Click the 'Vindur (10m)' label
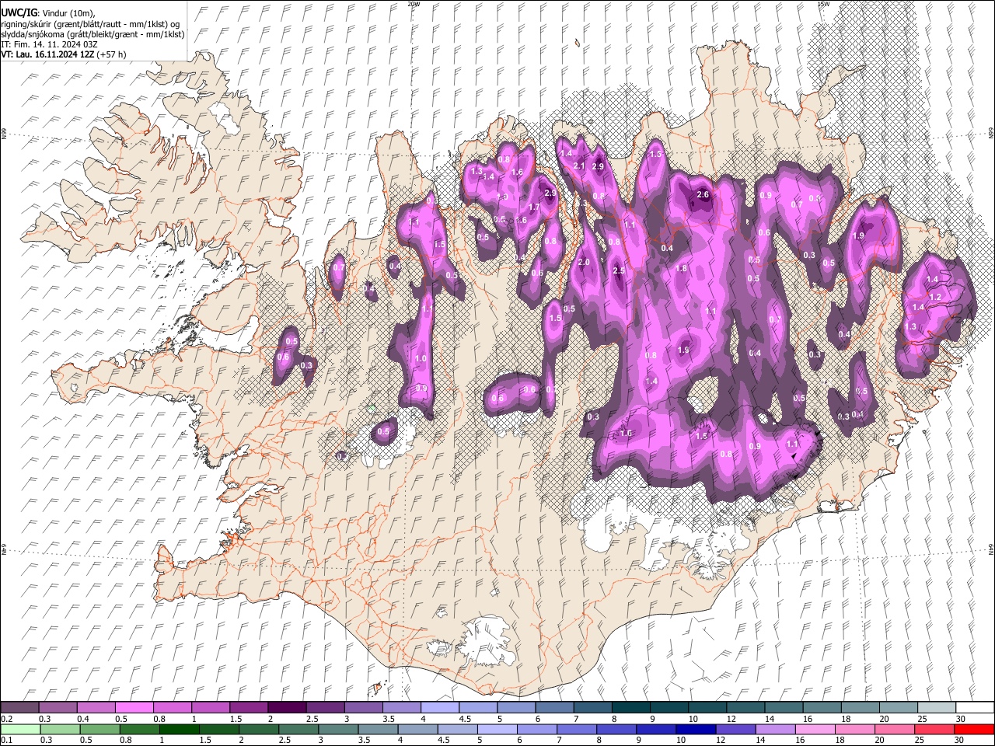 pyautogui.click(x=67, y=13)
